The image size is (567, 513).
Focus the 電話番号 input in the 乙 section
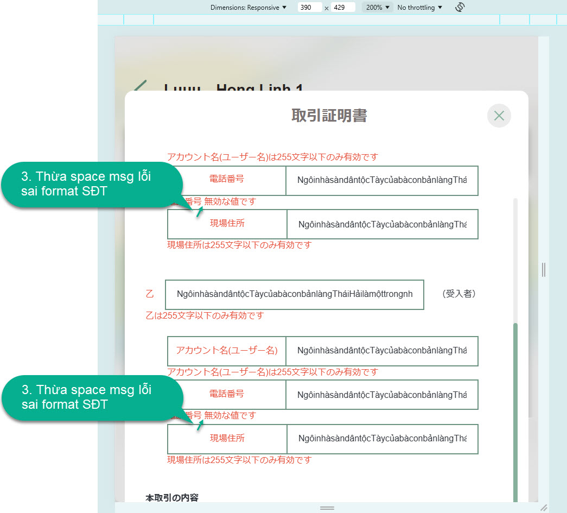coord(381,395)
